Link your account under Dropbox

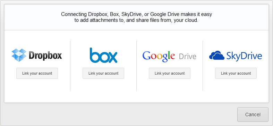(37, 73)
